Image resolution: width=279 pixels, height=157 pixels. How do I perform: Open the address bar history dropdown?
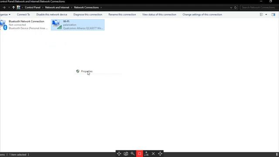coord(231,7)
